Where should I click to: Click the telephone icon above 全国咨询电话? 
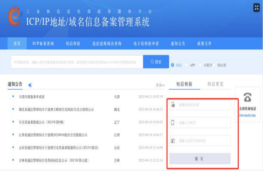[x=248, y=98]
